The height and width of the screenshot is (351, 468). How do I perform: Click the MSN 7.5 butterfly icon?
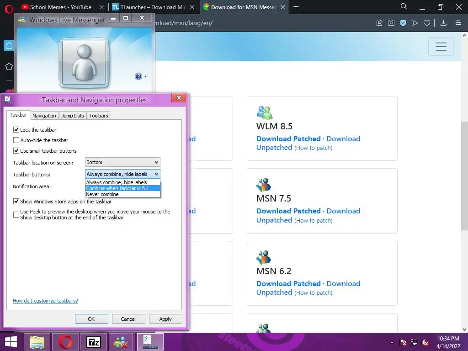[264, 185]
